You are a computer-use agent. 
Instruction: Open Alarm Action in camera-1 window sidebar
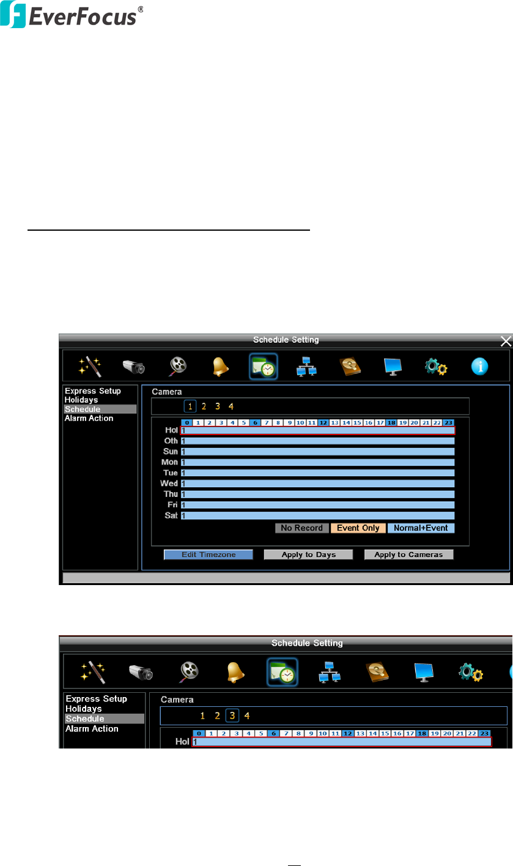tap(89, 418)
